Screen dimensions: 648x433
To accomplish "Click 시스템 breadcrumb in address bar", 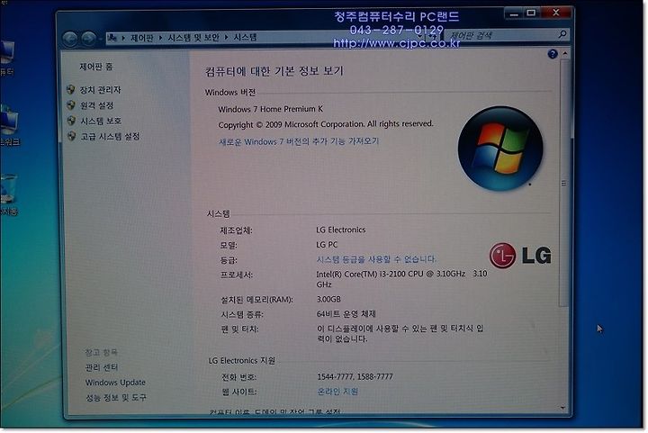I will pyautogui.click(x=245, y=37).
